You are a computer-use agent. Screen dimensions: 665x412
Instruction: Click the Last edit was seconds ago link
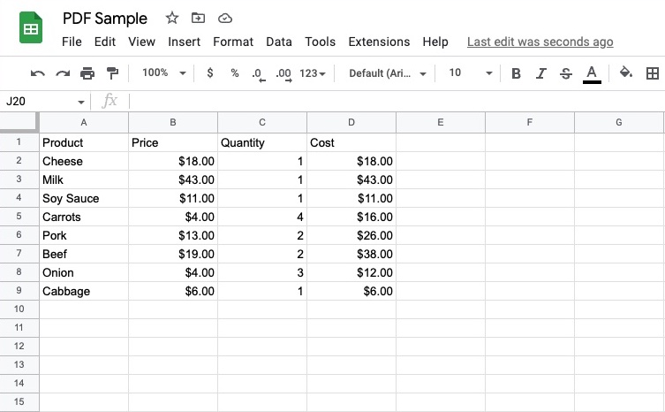(540, 42)
